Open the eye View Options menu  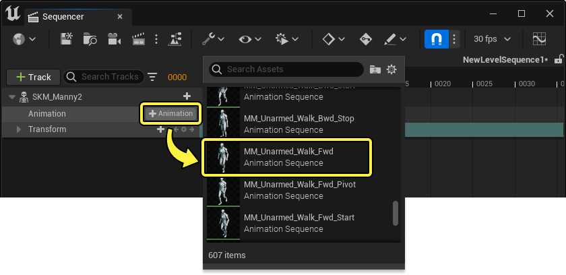tap(245, 39)
